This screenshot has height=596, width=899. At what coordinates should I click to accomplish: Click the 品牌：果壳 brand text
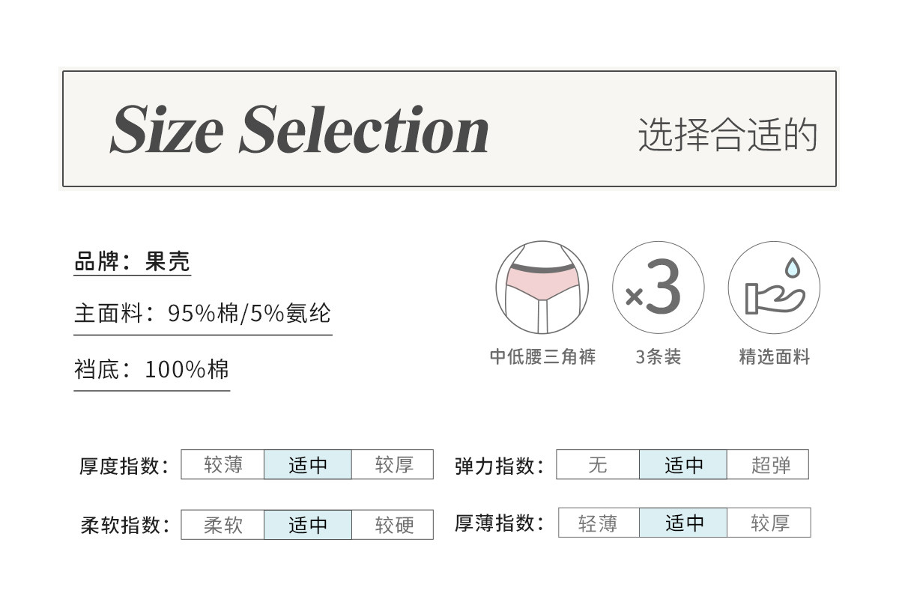(133, 261)
